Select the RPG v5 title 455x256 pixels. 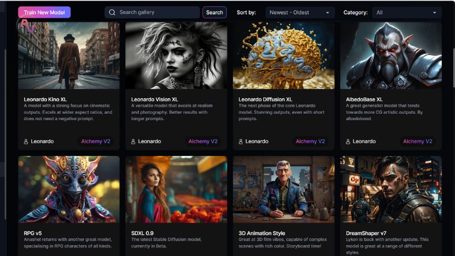33,233
